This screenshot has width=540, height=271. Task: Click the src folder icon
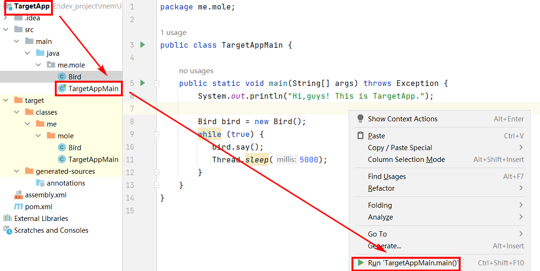[18, 30]
